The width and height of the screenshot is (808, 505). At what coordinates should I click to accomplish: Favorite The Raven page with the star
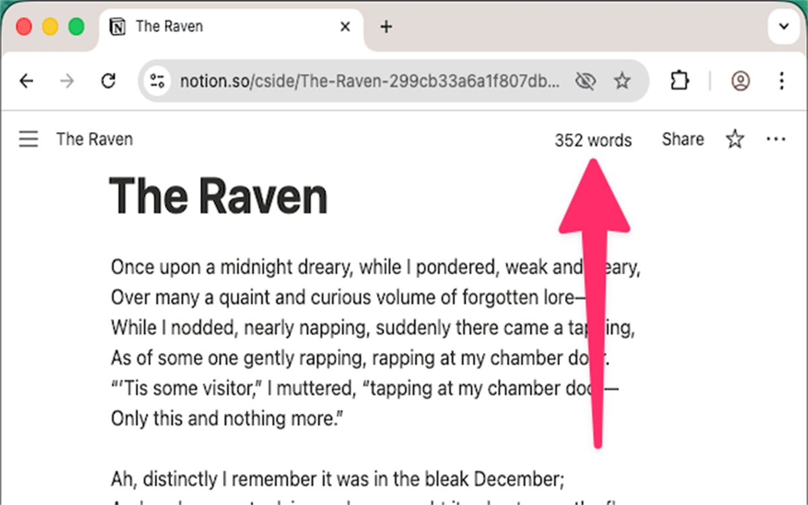735,139
